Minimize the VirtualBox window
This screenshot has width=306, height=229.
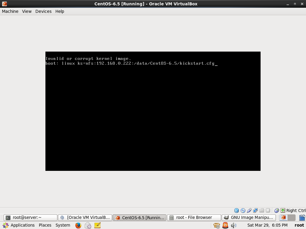tap(288, 4)
